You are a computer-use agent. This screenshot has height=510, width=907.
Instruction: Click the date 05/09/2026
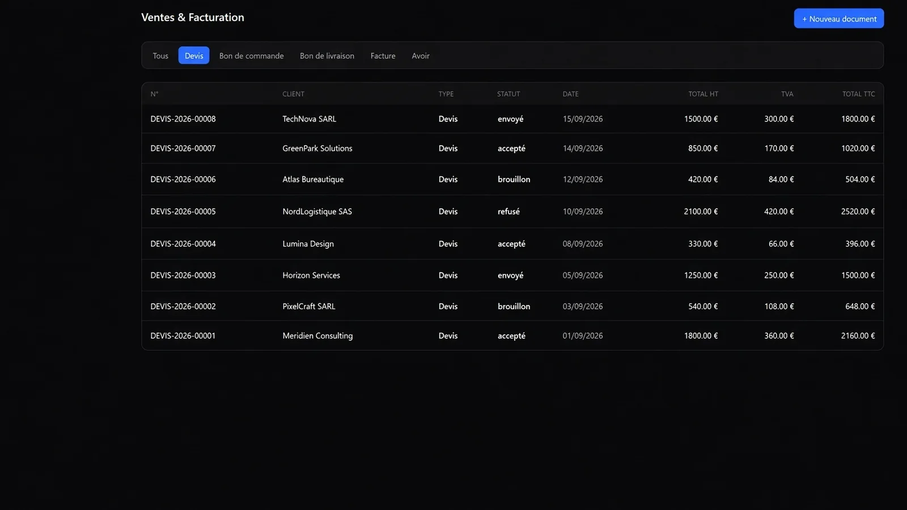click(x=583, y=275)
